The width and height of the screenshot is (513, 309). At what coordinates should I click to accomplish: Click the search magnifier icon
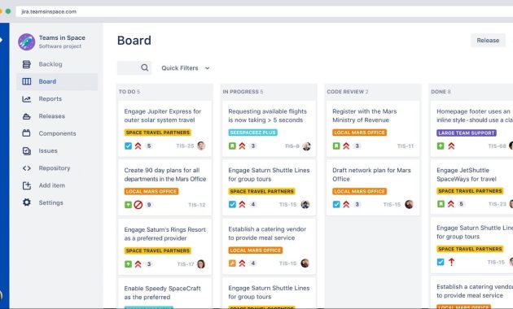point(145,67)
